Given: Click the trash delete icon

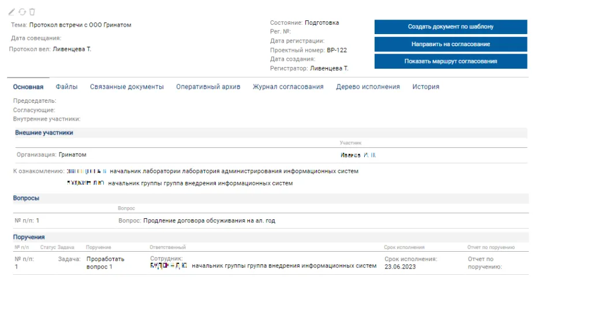Looking at the screenshot, I should (32, 12).
